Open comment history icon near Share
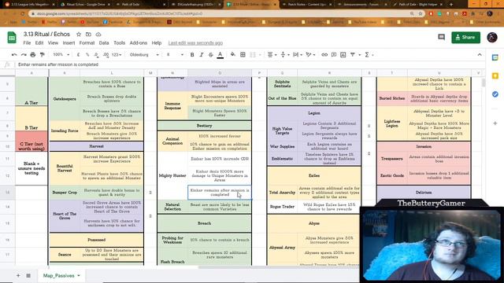504x283 pixels. click(x=441, y=37)
